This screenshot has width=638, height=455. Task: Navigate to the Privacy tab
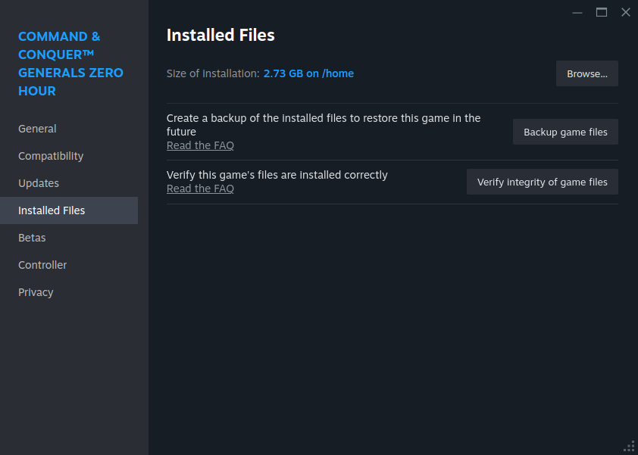pos(36,292)
